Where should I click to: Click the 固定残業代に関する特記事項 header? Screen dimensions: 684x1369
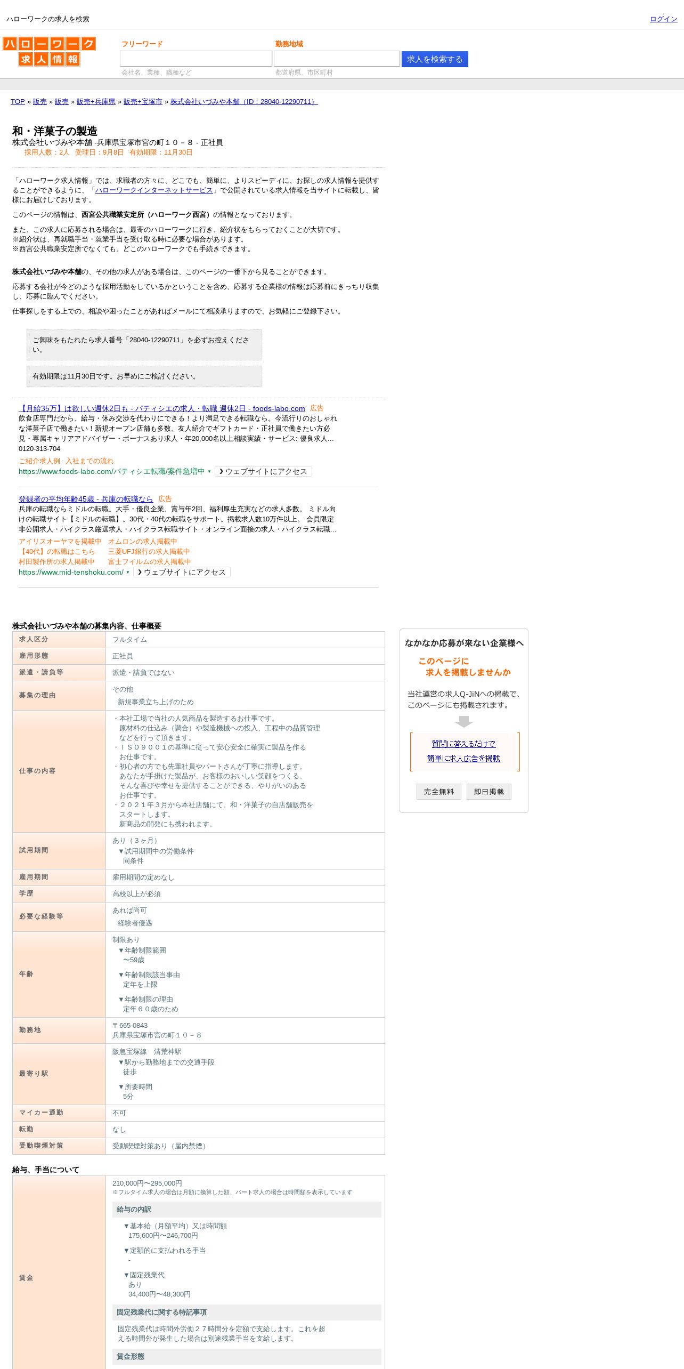pyautogui.click(x=247, y=1312)
